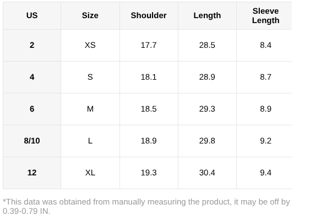Click the length value 29.3
310x221 pixels.
(x=207, y=109)
